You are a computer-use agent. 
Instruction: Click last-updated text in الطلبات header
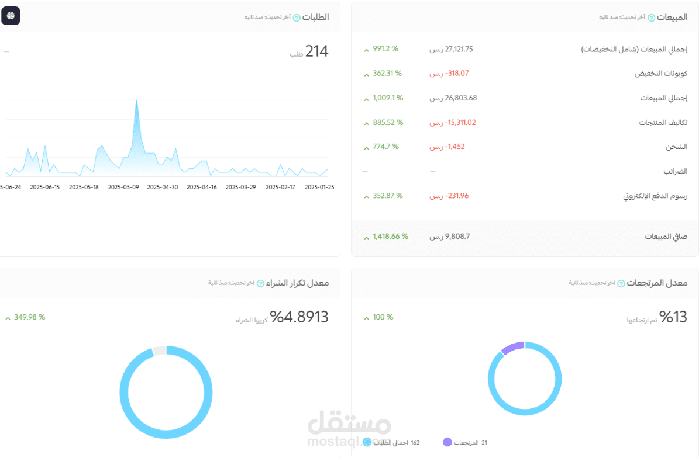267,18
